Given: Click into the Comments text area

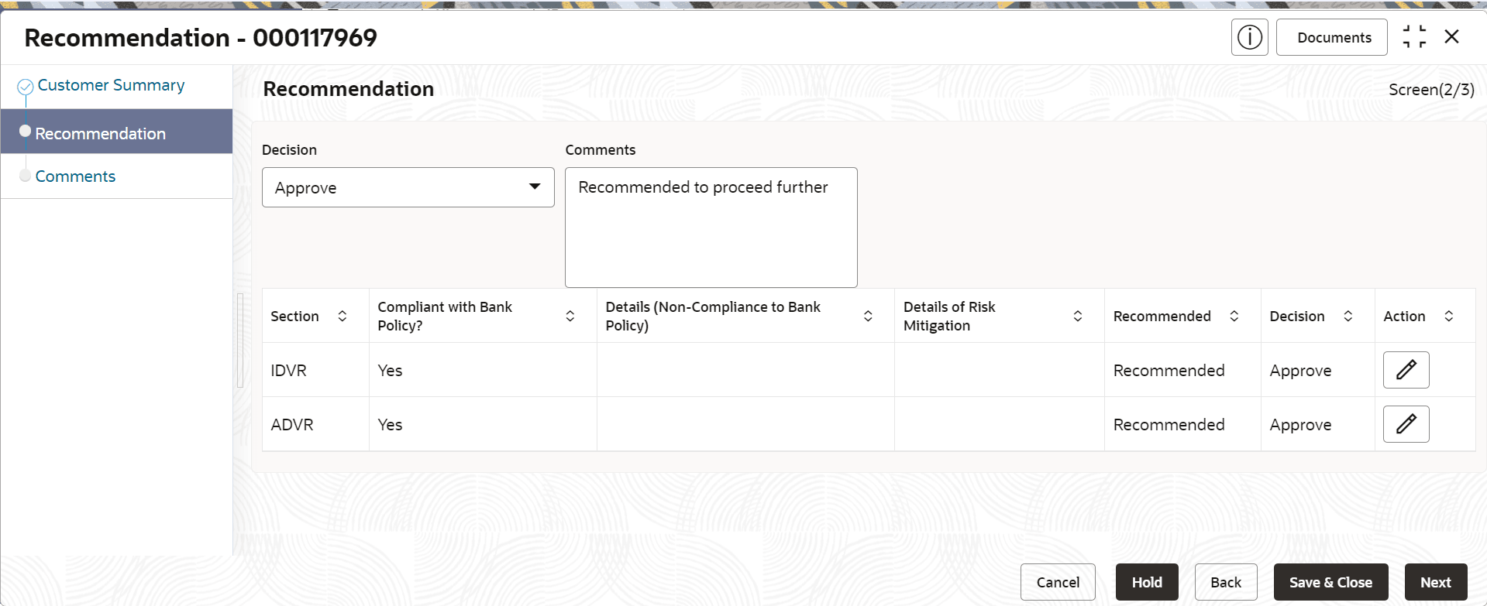Looking at the screenshot, I should point(711,228).
